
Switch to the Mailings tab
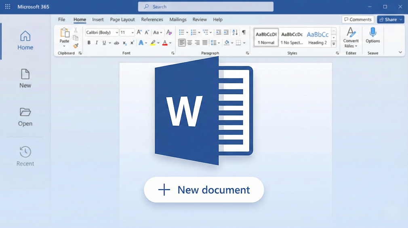pos(178,19)
